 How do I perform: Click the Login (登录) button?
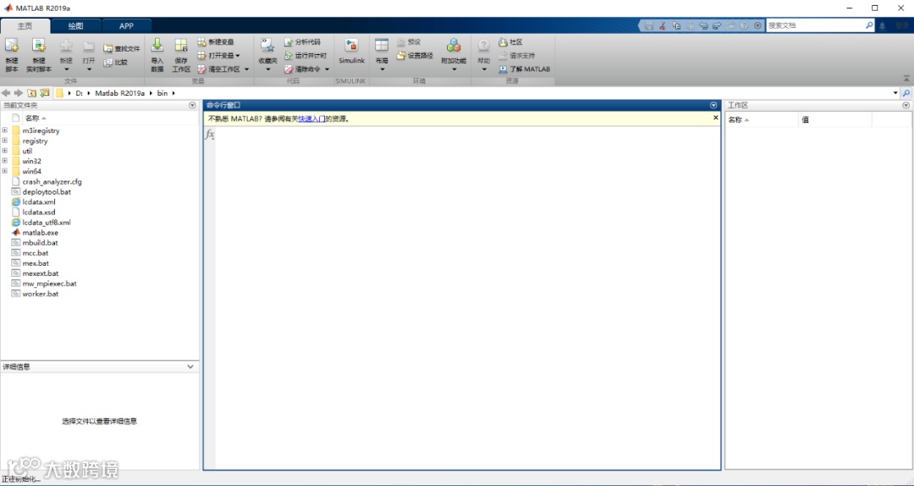tap(901, 25)
